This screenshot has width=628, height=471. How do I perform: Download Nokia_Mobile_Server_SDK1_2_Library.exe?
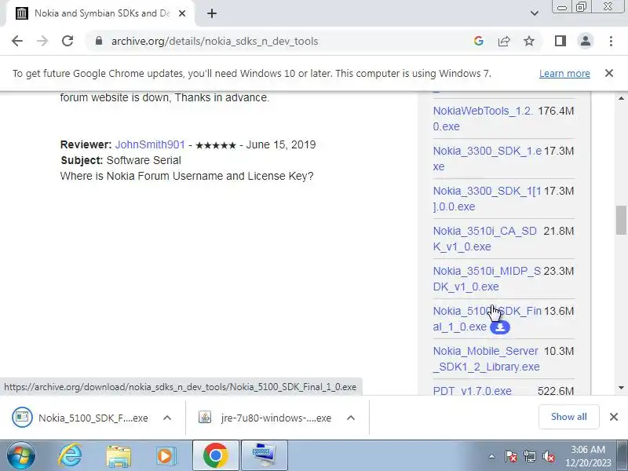pyautogui.click(x=486, y=359)
